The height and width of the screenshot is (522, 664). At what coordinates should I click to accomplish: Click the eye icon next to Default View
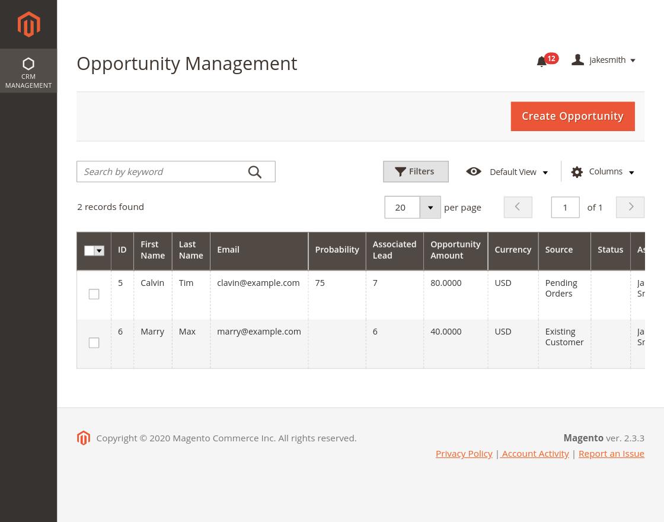[474, 171]
